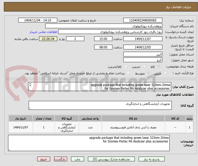The width and height of the screenshot is (198, 166).
Task: Click the table date cell 1404/11/07
Action: click(21, 127)
